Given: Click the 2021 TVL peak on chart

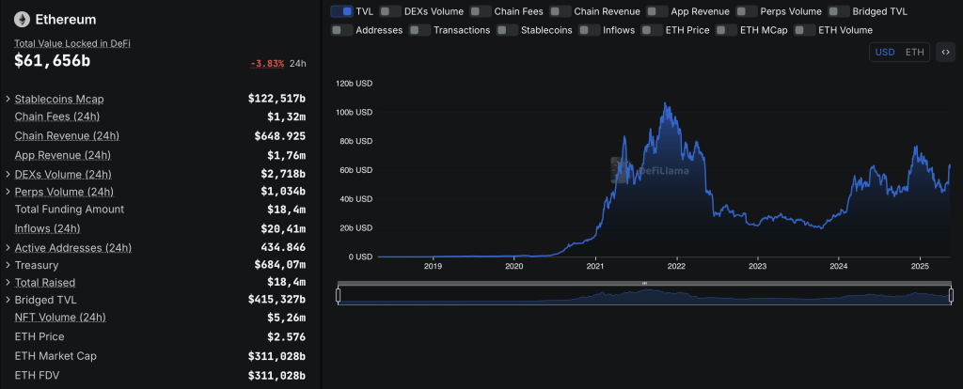Looking at the screenshot, I should click(x=665, y=103).
